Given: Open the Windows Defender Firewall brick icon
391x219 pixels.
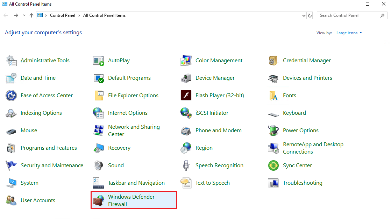Looking at the screenshot, I should click(x=99, y=200).
